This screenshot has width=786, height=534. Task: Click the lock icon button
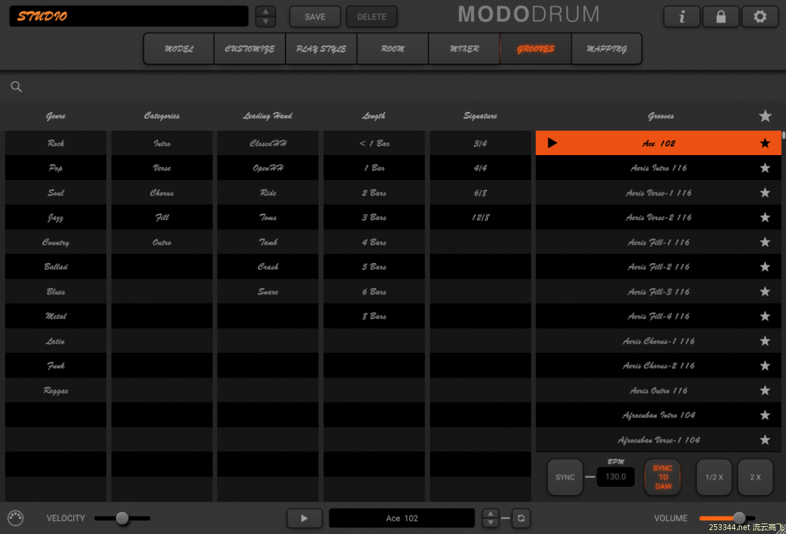click(x=721, y=17)
